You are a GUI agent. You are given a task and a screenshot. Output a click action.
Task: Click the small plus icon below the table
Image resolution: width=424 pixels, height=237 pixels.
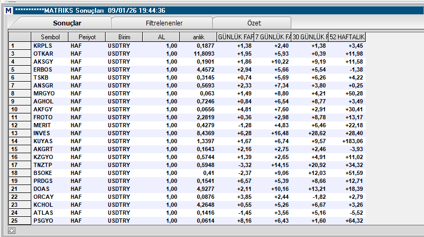(12, 231)
